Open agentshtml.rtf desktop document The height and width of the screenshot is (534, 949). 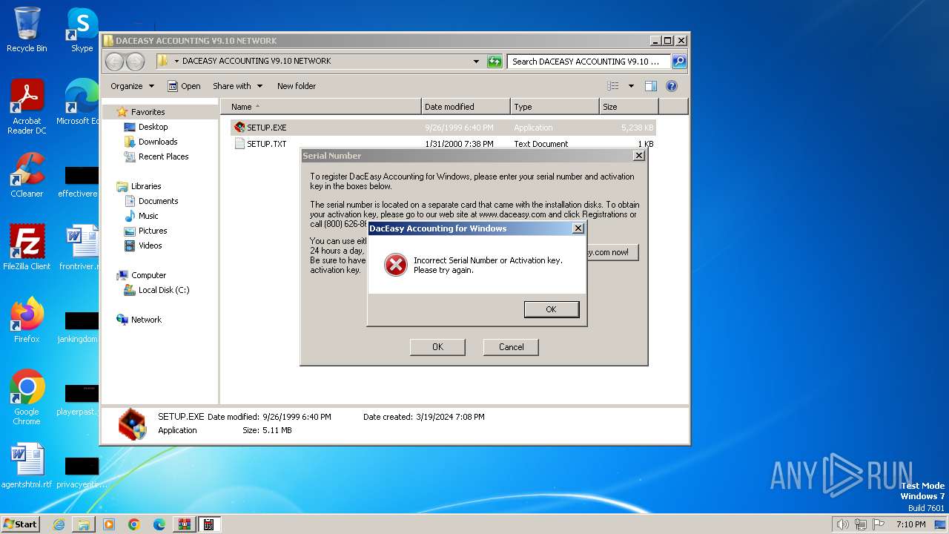pos(27,467)
